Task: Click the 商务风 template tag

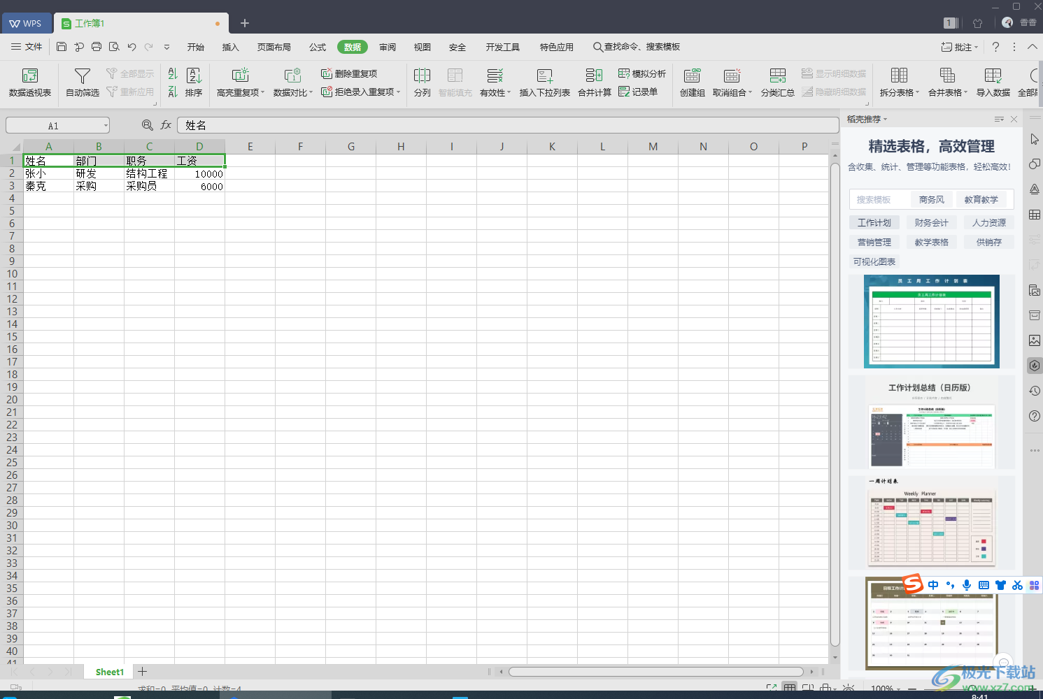Action: pos(931,199)
